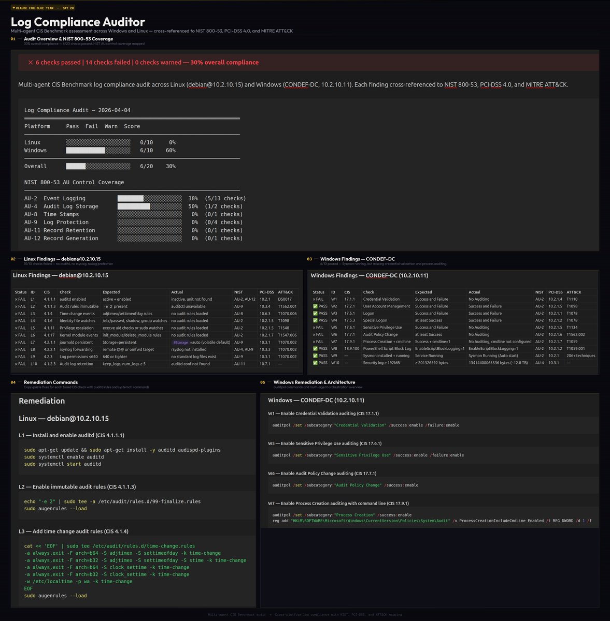Select the 'Sysmon Running (Auto start)' cell
610x621 pixels.
pos(493,356)
